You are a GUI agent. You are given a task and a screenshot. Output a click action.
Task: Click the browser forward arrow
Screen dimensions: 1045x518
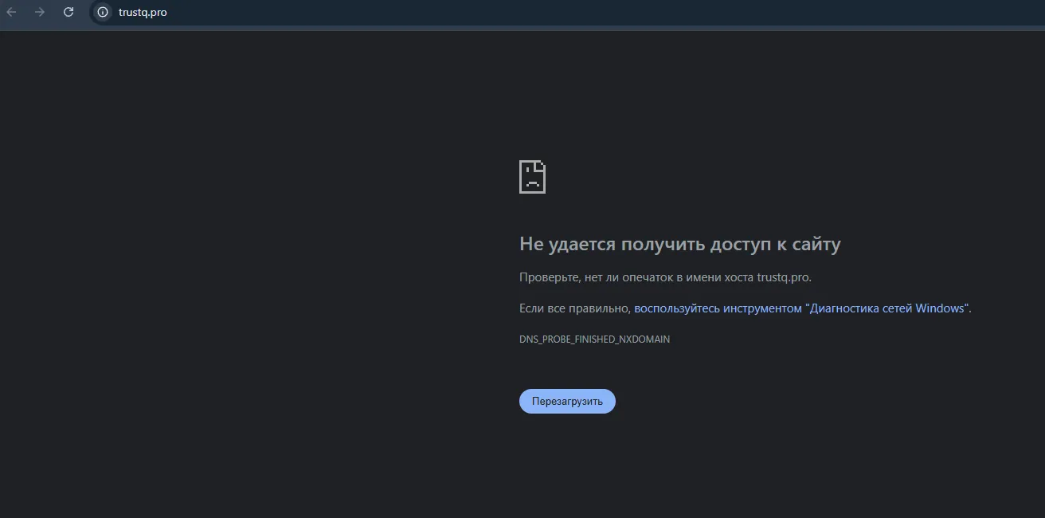40,12
